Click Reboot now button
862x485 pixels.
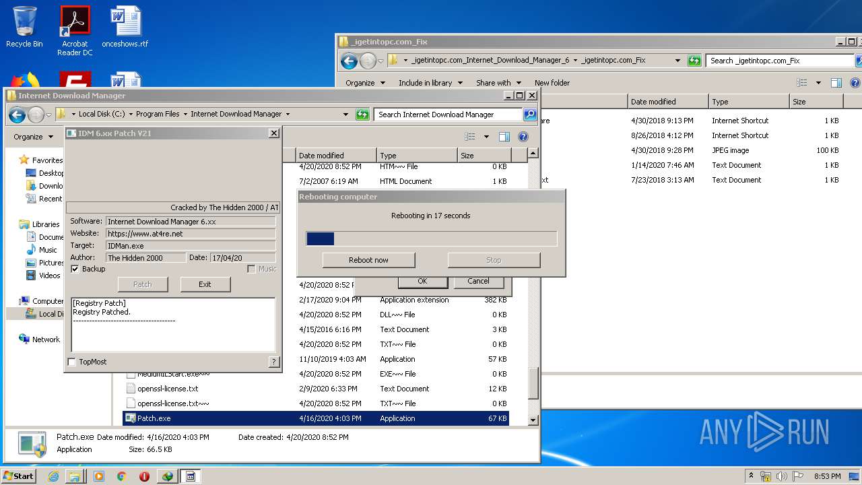[368, 260]
